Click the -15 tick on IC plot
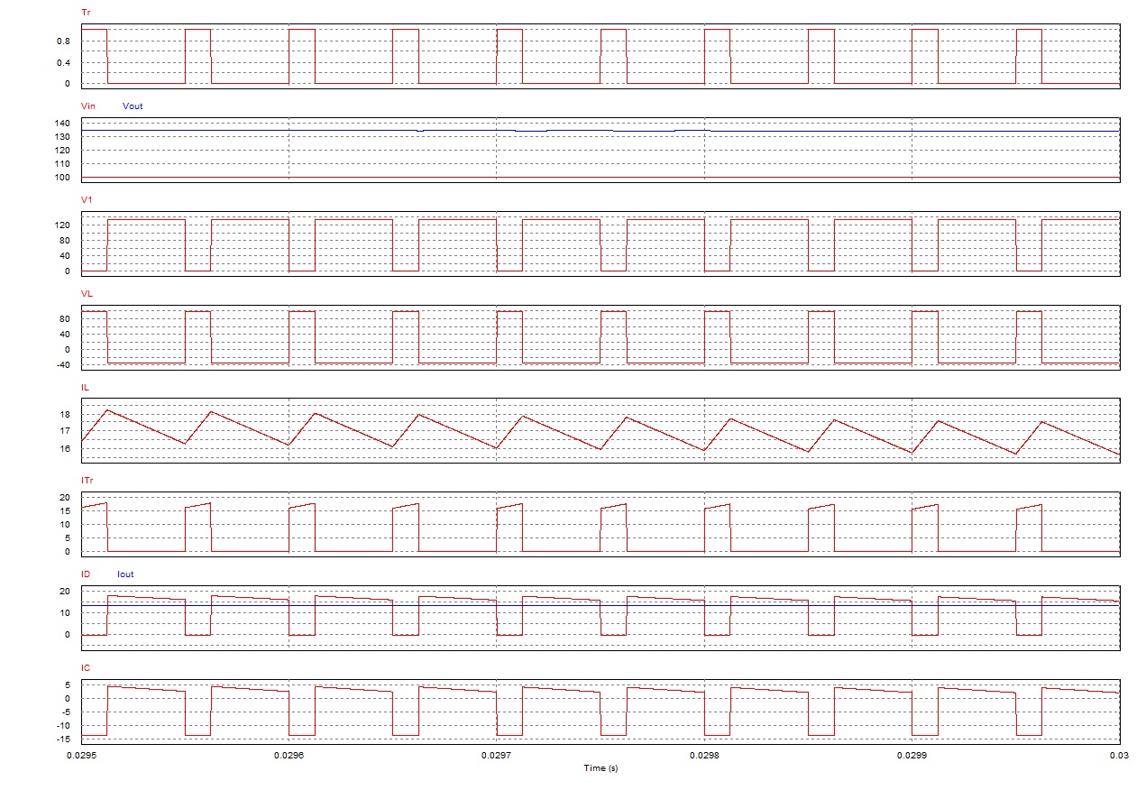 point(63,739)
